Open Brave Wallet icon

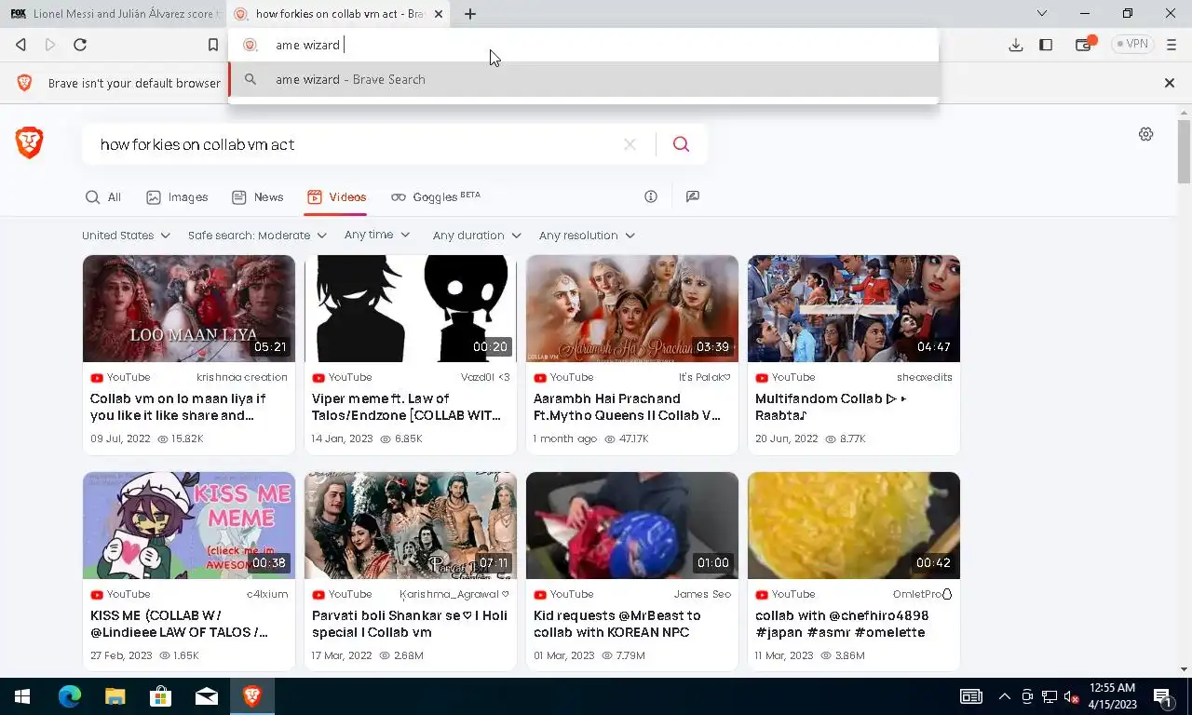pos(1083,45)
